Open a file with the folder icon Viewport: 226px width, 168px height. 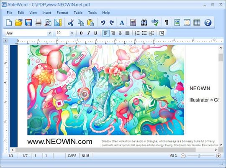(19, 23)
